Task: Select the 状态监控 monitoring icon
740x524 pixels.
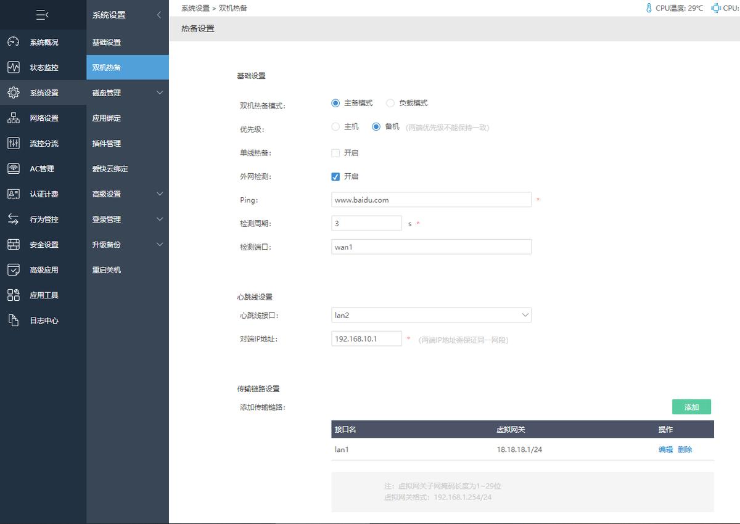Action: [x=13, y=67]
